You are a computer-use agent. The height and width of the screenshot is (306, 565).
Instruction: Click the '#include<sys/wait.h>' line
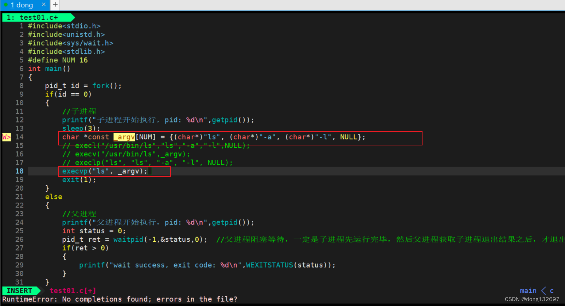click(71, 43)
